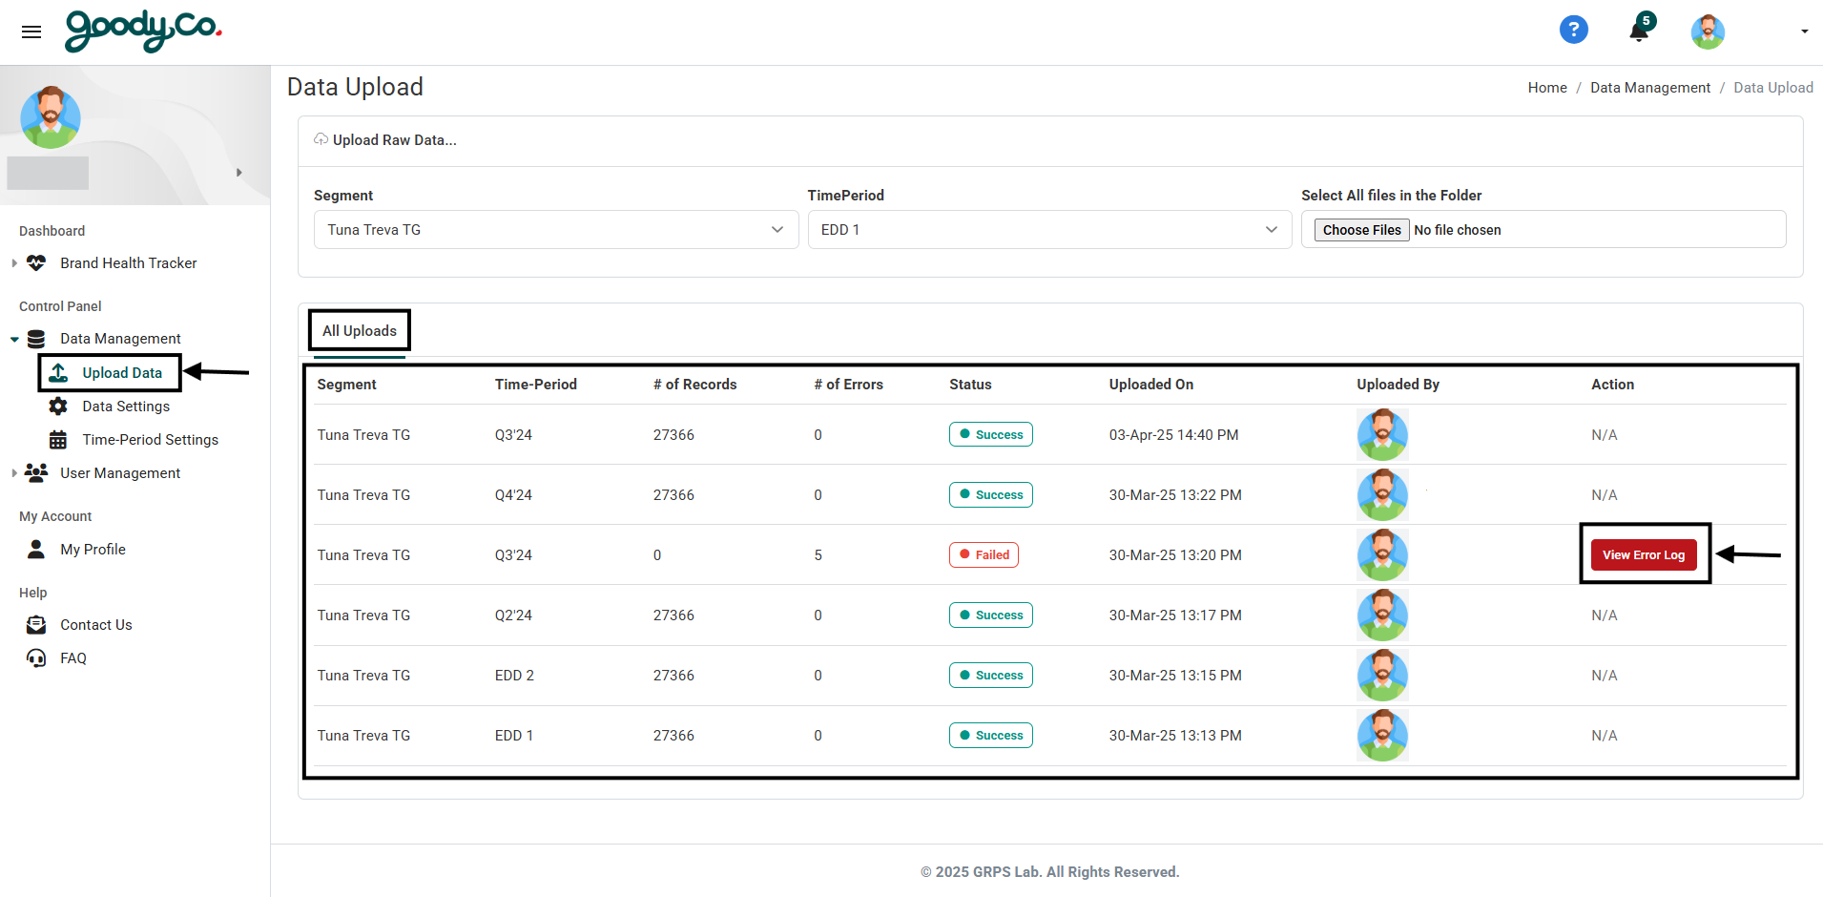
Task: Open Upload Data in the sidebar
Action: (x=121, y=373)
